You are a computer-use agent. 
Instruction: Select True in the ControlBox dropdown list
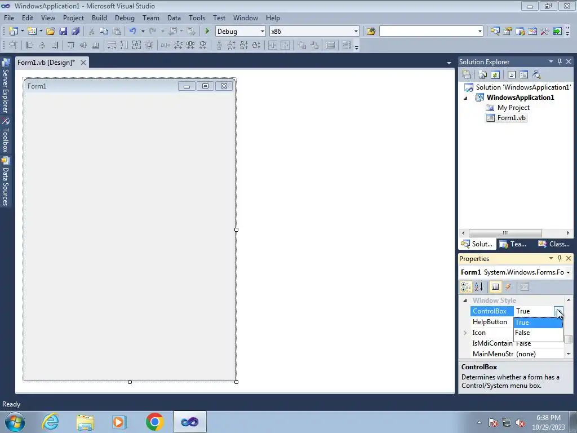pos(538,322)
